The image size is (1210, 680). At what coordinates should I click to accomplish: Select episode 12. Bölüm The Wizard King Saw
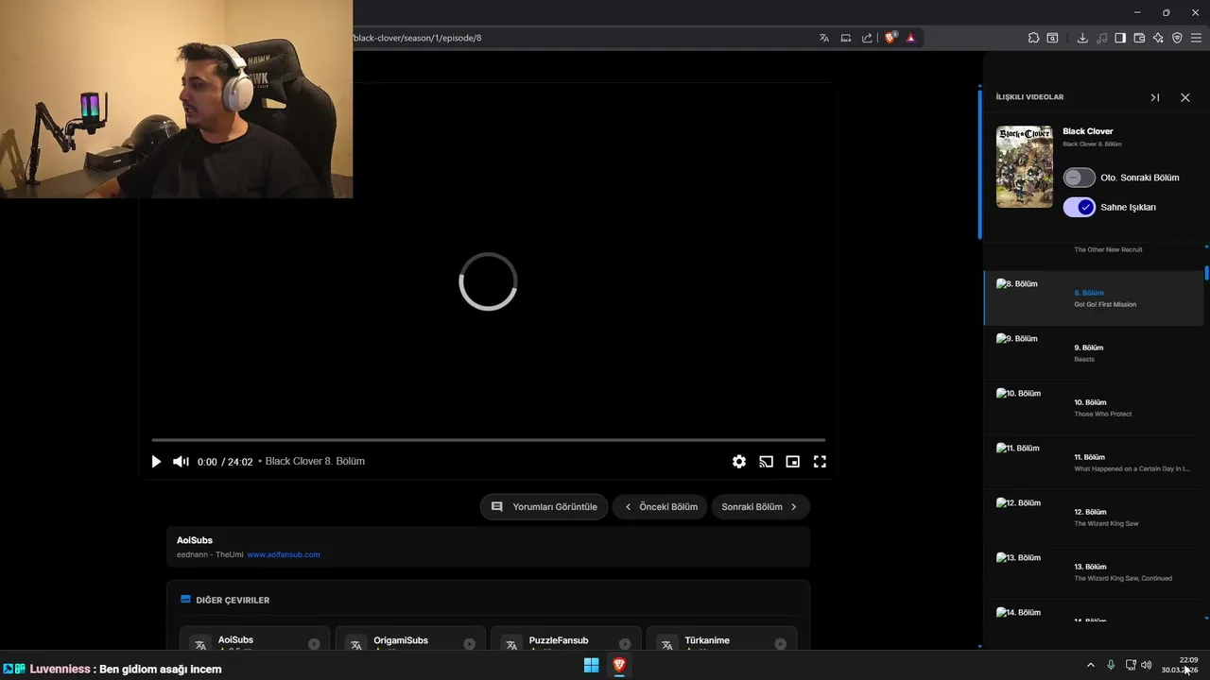1094,518
